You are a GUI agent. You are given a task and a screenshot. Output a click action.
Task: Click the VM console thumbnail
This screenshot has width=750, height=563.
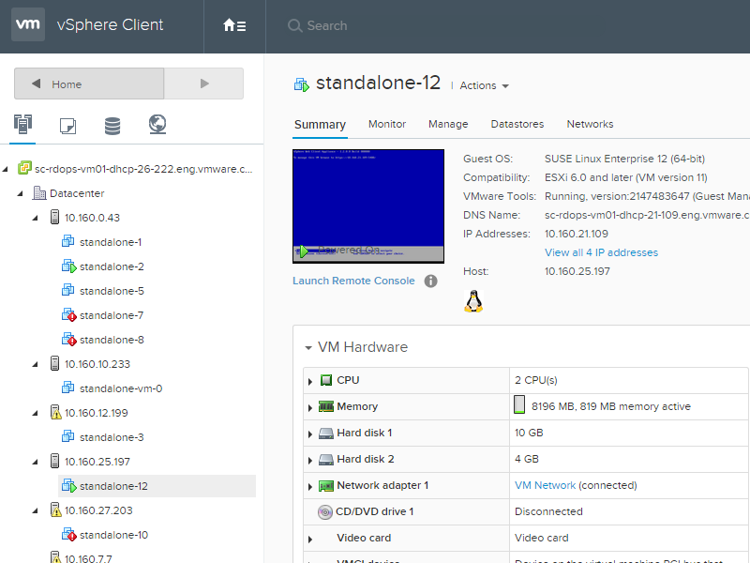coord(368,205)
